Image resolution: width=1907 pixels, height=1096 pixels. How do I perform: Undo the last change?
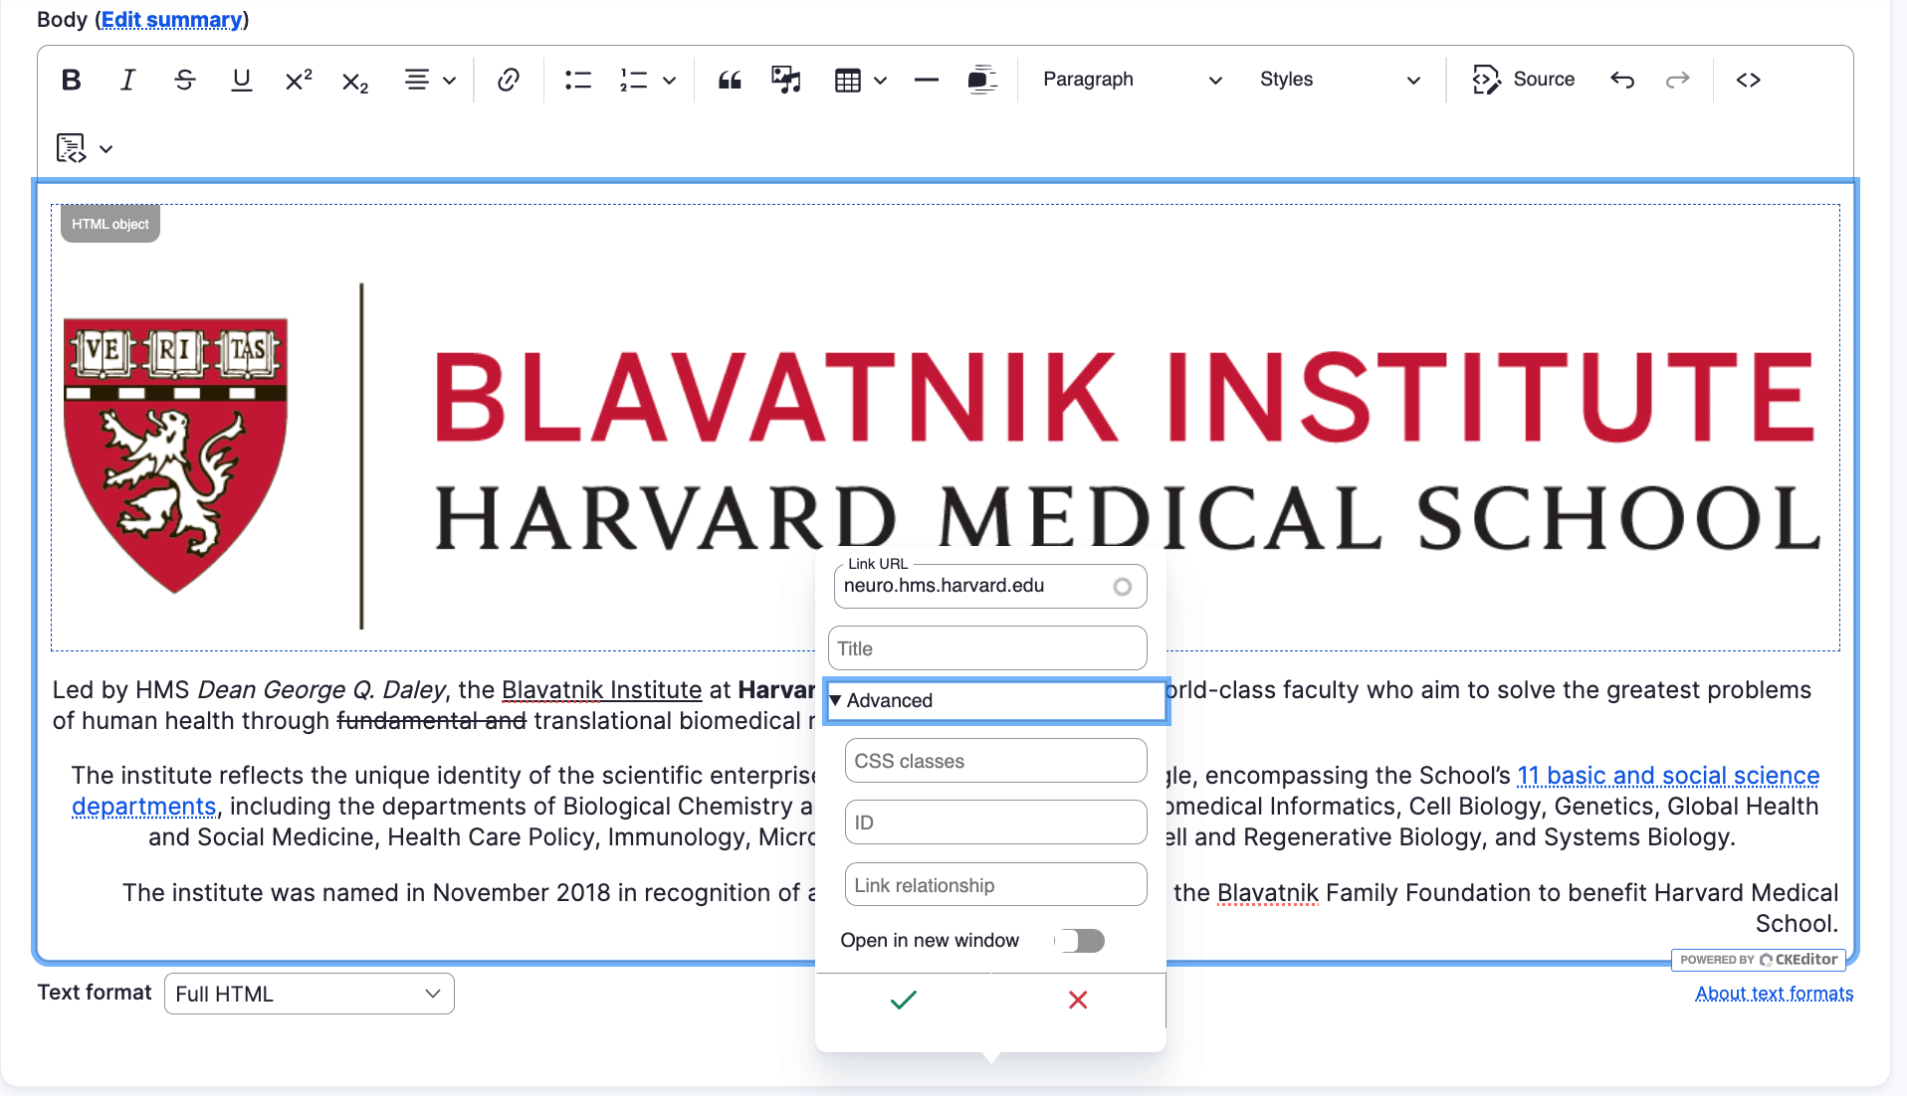(x=1622, y=80)
